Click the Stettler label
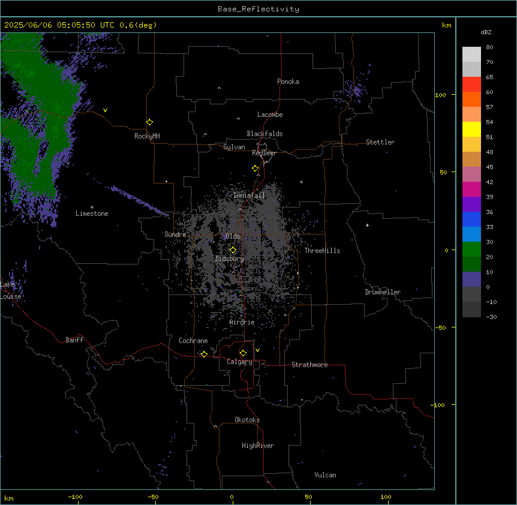The width and height of the screenshot is (517, 505). [x=380, y=142]
